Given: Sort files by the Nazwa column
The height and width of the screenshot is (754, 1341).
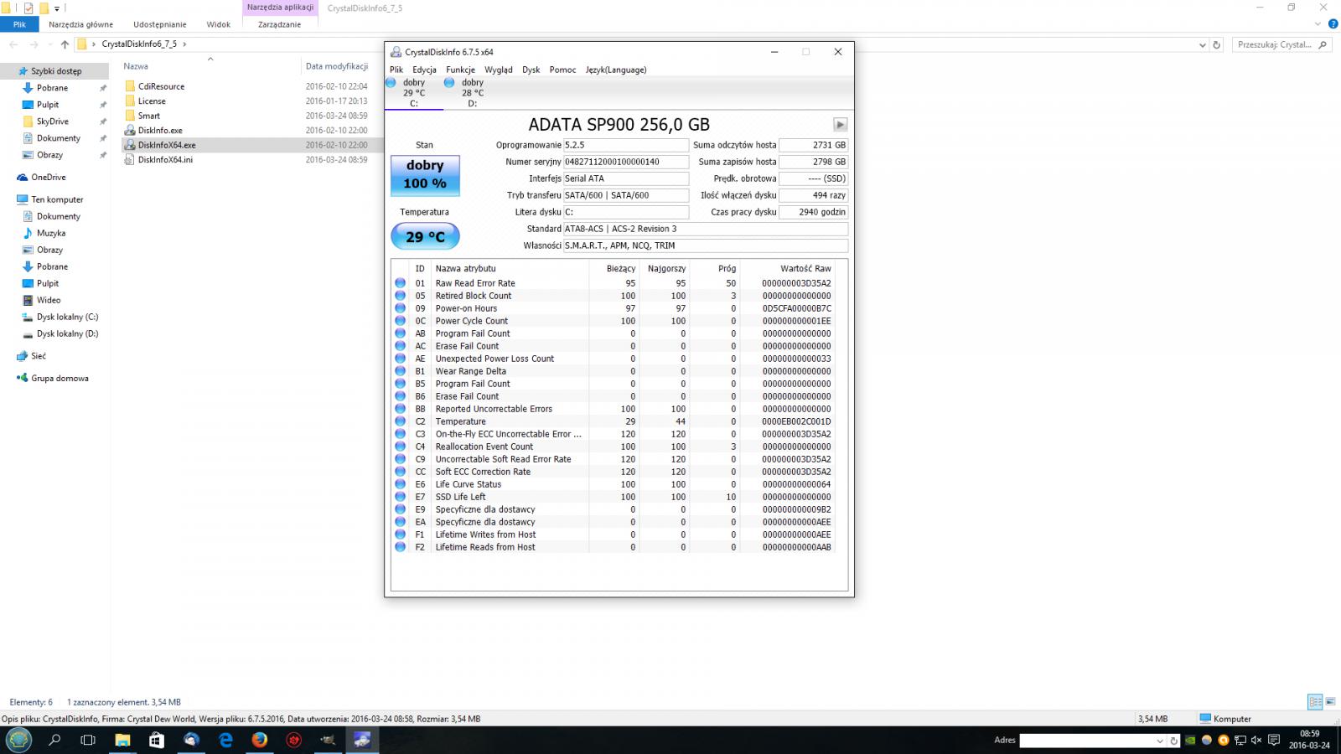Looking at the screenshot, I should (136, 66).
